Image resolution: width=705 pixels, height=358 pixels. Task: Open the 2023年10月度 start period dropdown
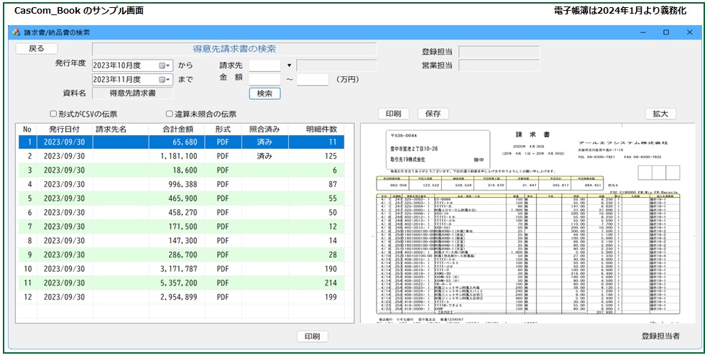pos(165,65)
